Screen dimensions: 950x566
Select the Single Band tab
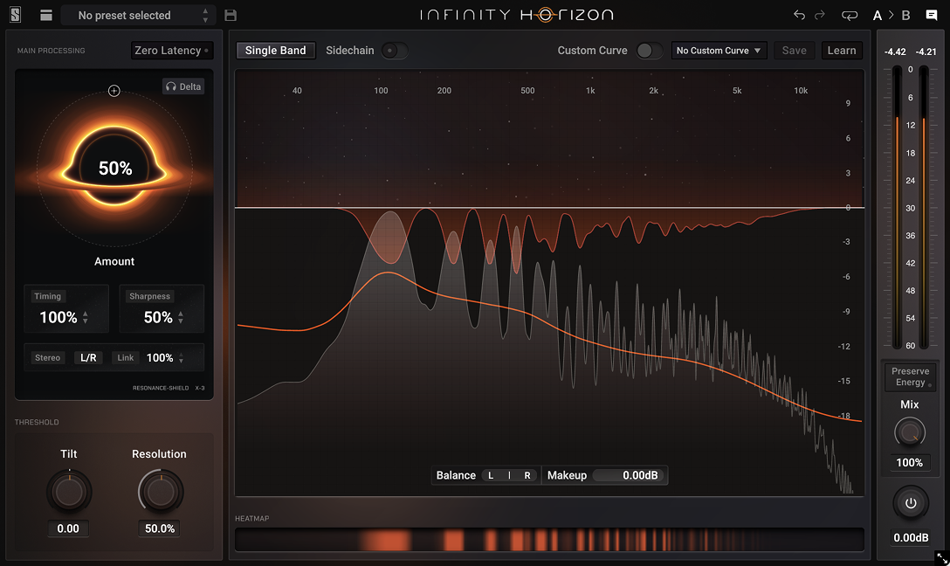coord(275,51)
